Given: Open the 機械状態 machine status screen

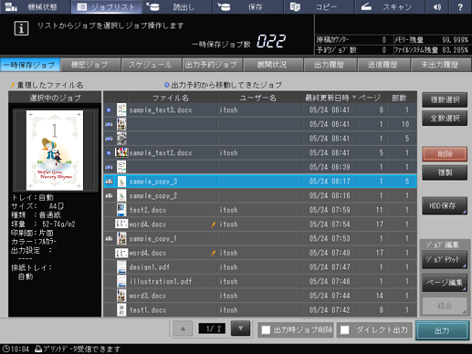Looking at the screenshot, I should tap(35, 6).
